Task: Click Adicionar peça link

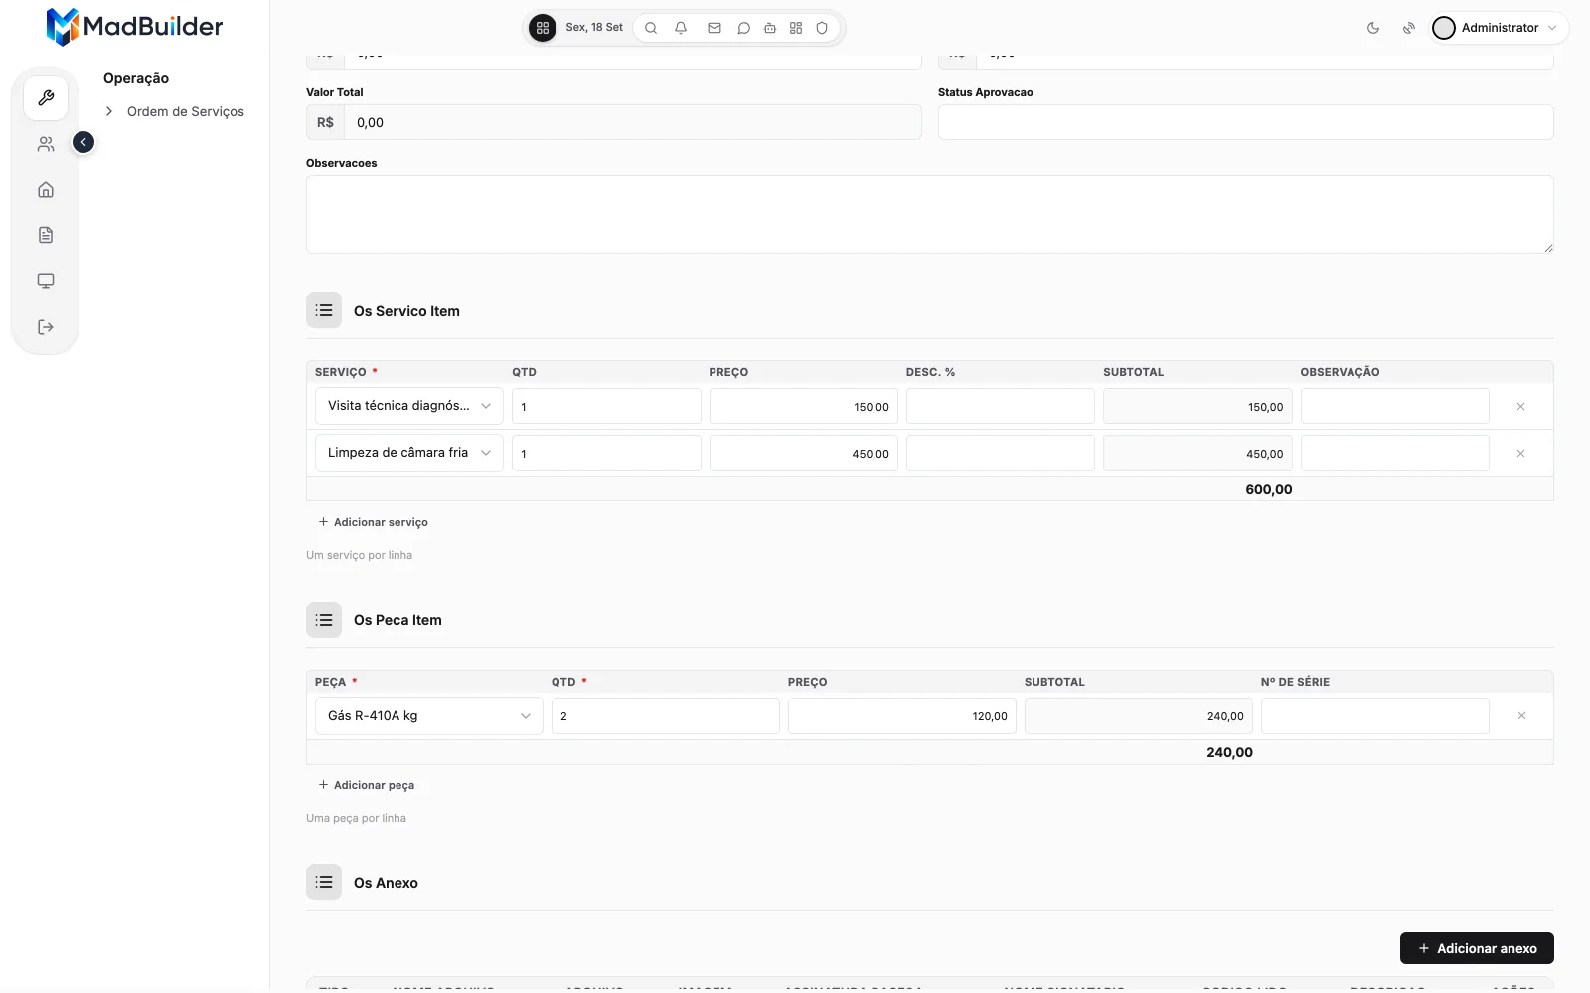Action: (367, 785)
